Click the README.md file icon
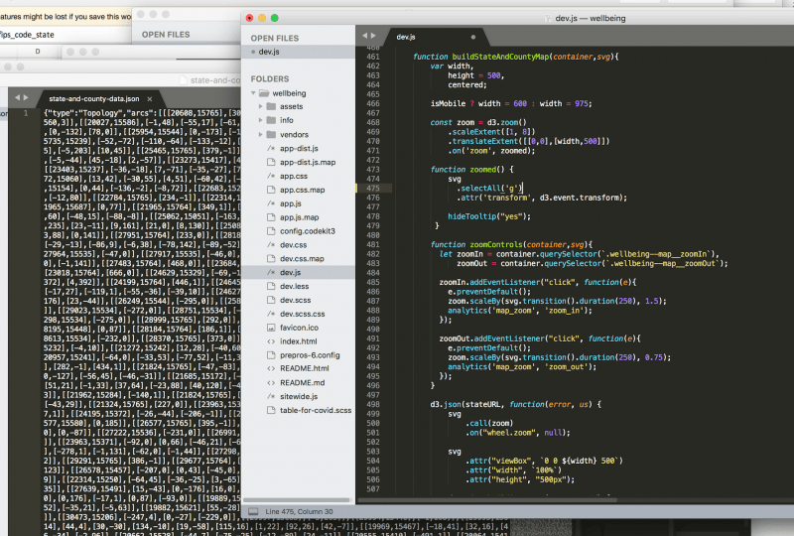This screenshot has width=794, height=536. 269,382
